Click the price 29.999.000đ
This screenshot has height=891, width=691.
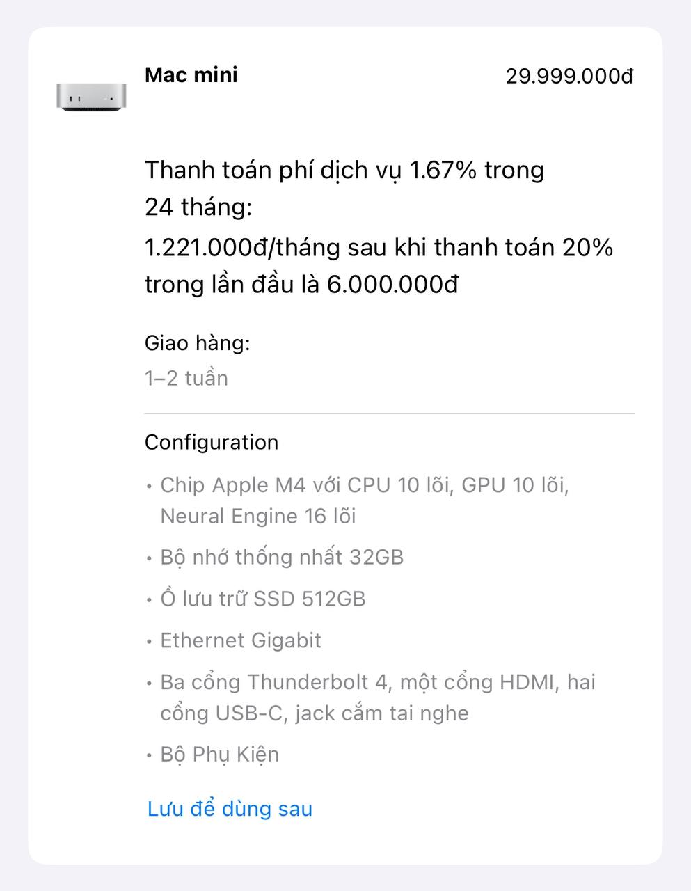point(569,77)
